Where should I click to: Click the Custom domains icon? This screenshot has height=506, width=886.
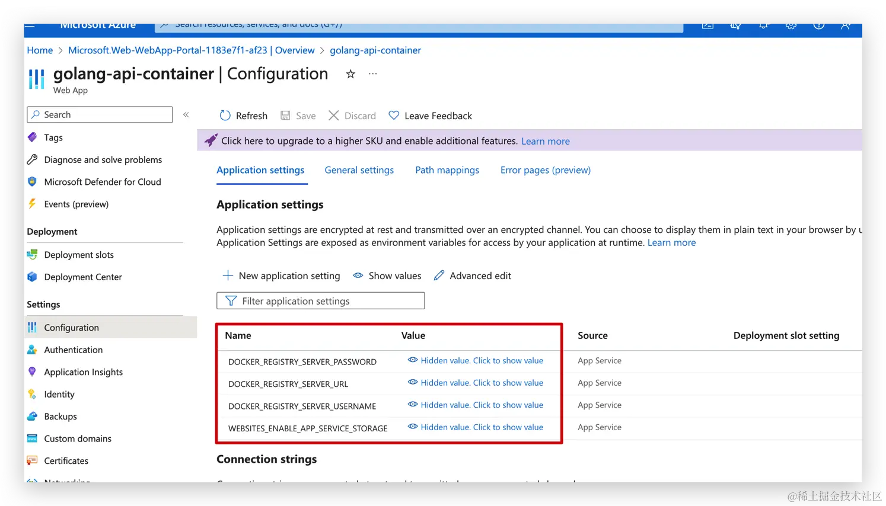pos(32,438)
